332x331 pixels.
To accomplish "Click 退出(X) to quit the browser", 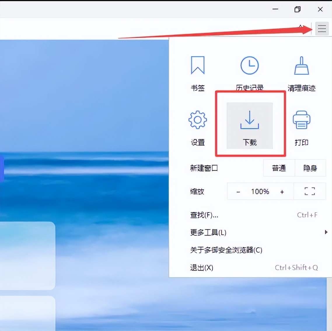I will [201, 268].
